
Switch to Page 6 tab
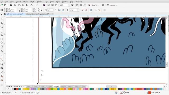(x=63, y=86)
